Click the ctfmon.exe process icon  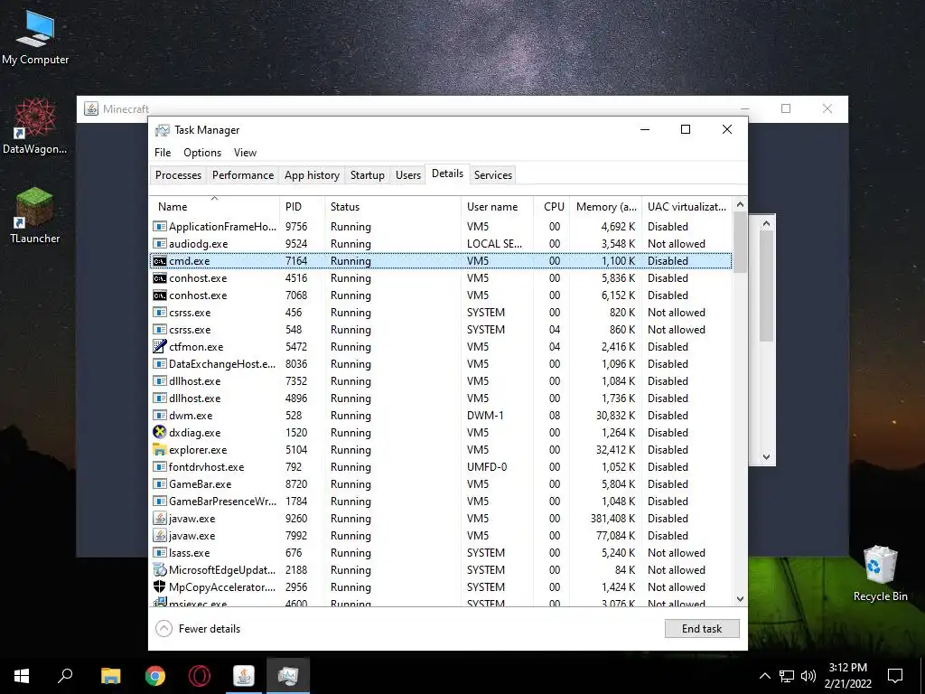(x=159, y=346)
